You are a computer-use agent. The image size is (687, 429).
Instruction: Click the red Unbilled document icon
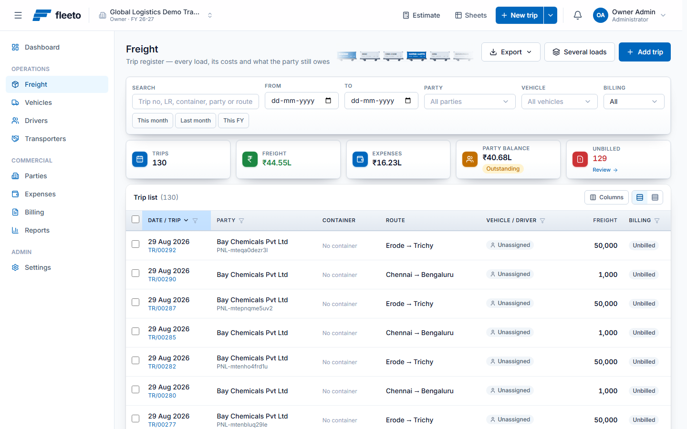tap(580, 159)
